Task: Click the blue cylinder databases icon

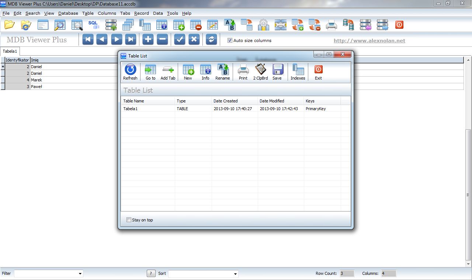Action: [x=348, y=25]
